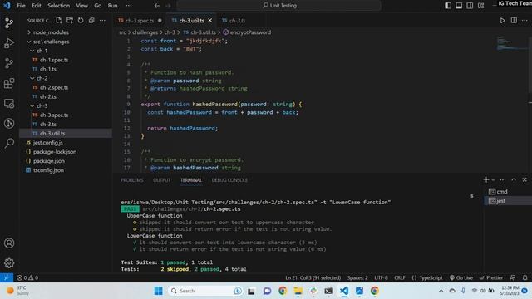The height and width of the screenshot is (299, 532).
Task: Click Spaces: 2 indentation in status bar
Action: (x=357, y=277)
